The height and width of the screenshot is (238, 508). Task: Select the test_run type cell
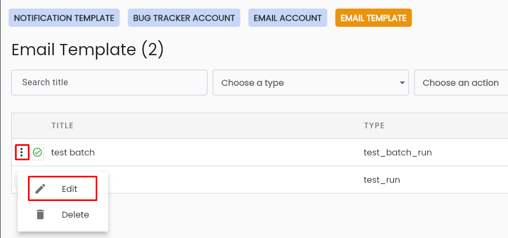[x=382, y=180]
